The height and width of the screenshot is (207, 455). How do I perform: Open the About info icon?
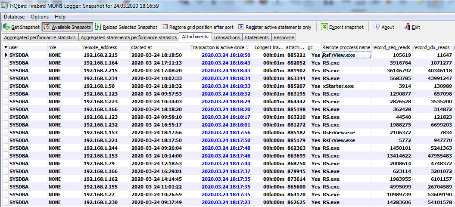(377, 27)
